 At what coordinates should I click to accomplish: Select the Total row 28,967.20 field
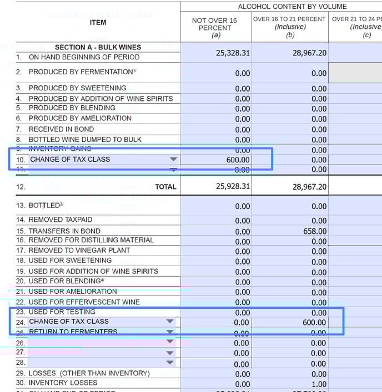pyautogui.click(x=290, y=186)
